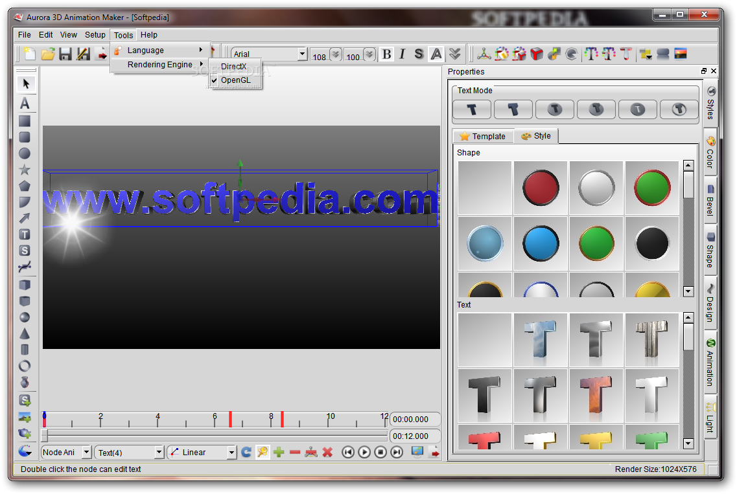Stop the animation playback
The height and width of the screenshot is (494, 737).
click(380, 452)
